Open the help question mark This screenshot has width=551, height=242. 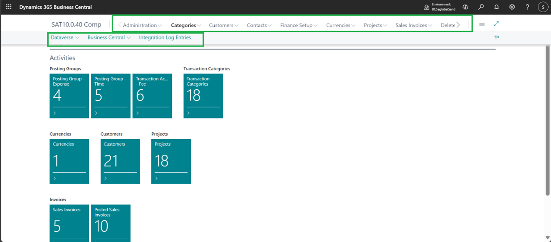tap(528, 7)
